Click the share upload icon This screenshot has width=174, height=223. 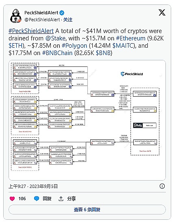pyautogui.click(x=61, y=199)
